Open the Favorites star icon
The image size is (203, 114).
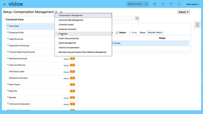(x=163, y=4)
